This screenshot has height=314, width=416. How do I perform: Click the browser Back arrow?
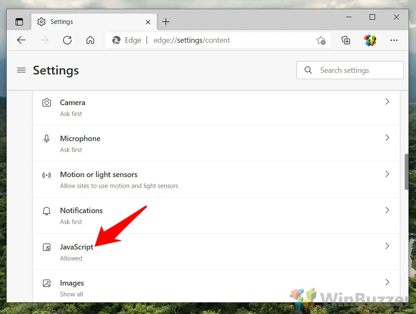click(x=21, y=40)
